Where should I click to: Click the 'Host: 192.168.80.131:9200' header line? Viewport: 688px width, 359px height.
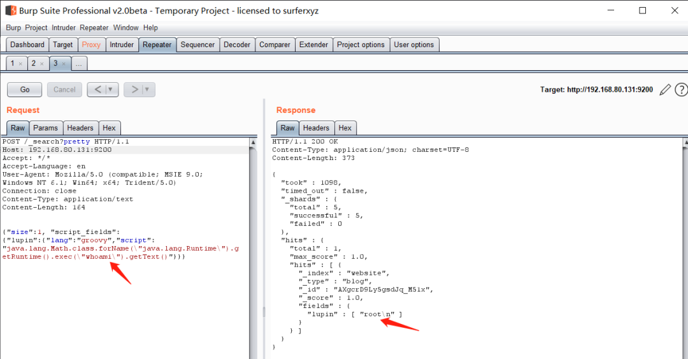(57, 150)
